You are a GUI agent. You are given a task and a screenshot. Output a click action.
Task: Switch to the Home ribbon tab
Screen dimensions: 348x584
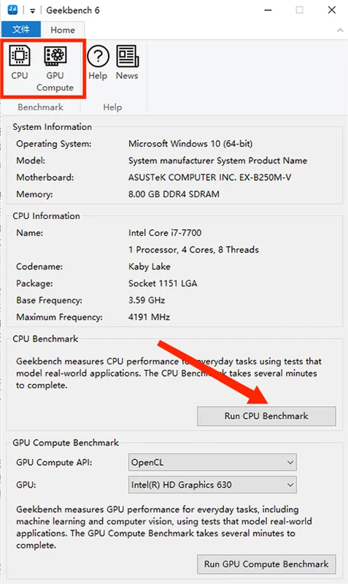(x=63, y=30)
